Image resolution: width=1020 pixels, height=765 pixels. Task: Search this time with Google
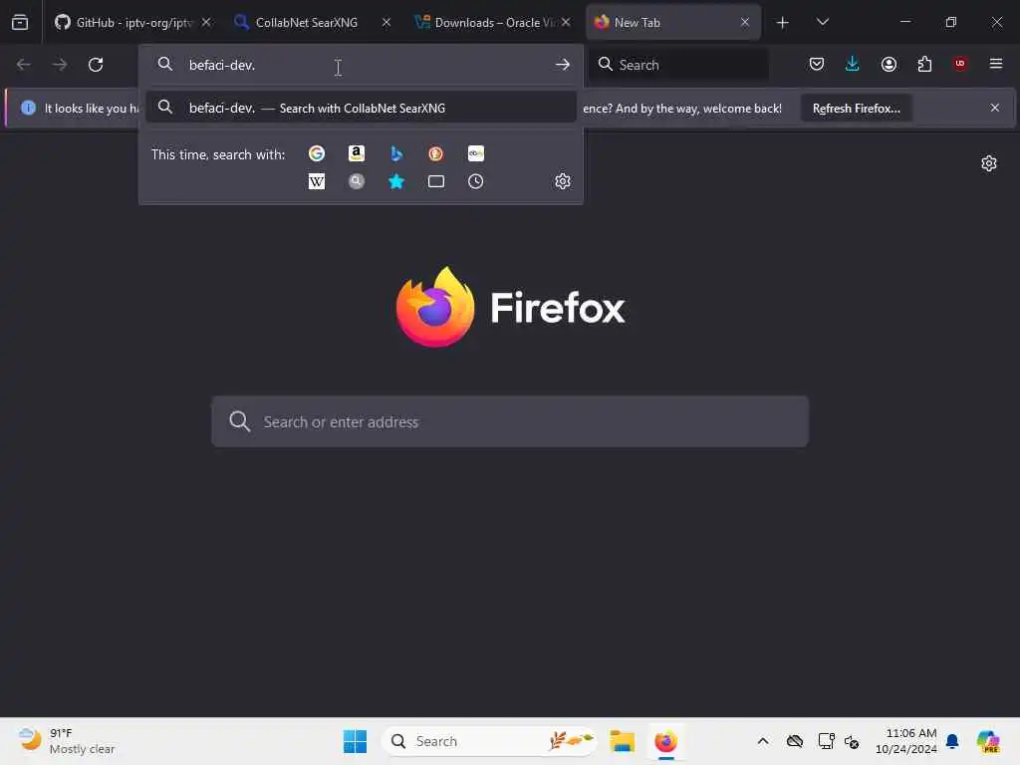point(317,153)
